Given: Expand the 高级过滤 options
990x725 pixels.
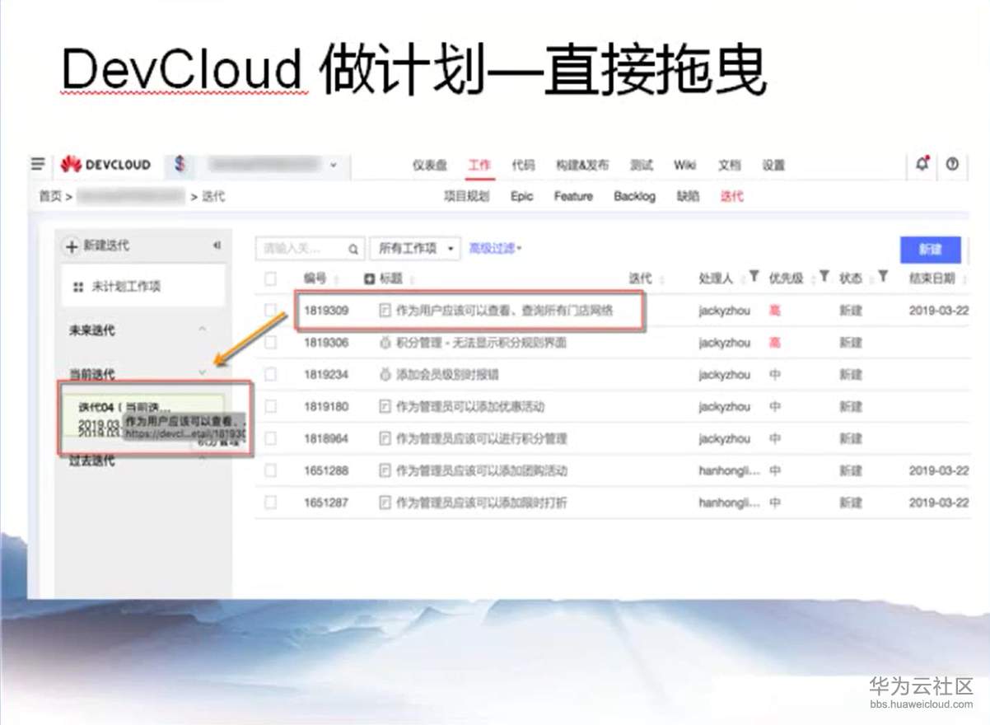Looking at the screenshot, I should 496,248.
